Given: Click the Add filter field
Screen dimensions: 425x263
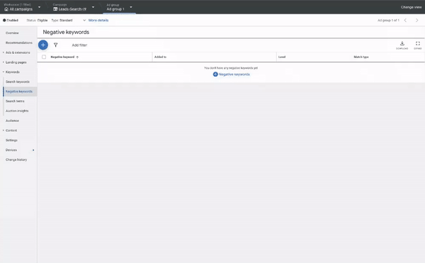Looking at the screenshot, I should tap(79, 45).
